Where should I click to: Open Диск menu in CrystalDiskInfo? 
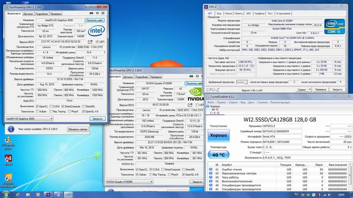click(x=251, y=102)
